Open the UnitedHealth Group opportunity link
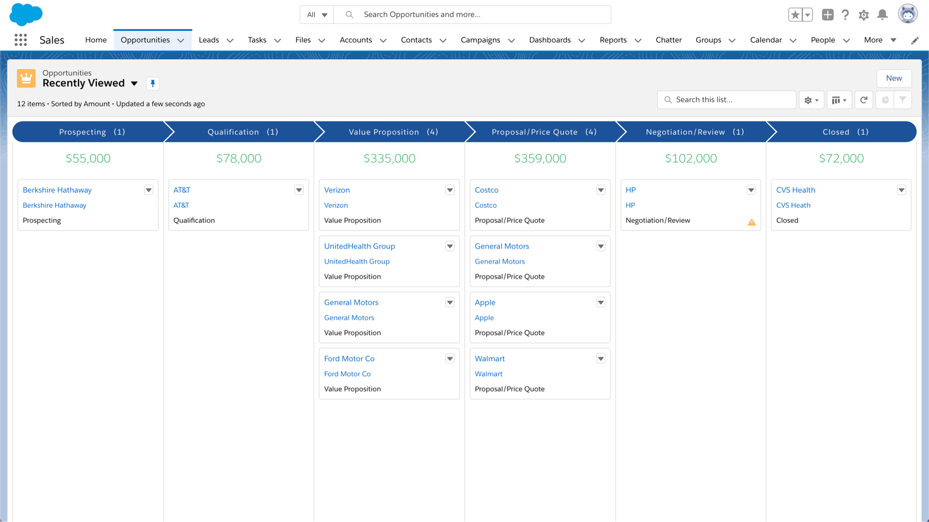 pos(359,246)
